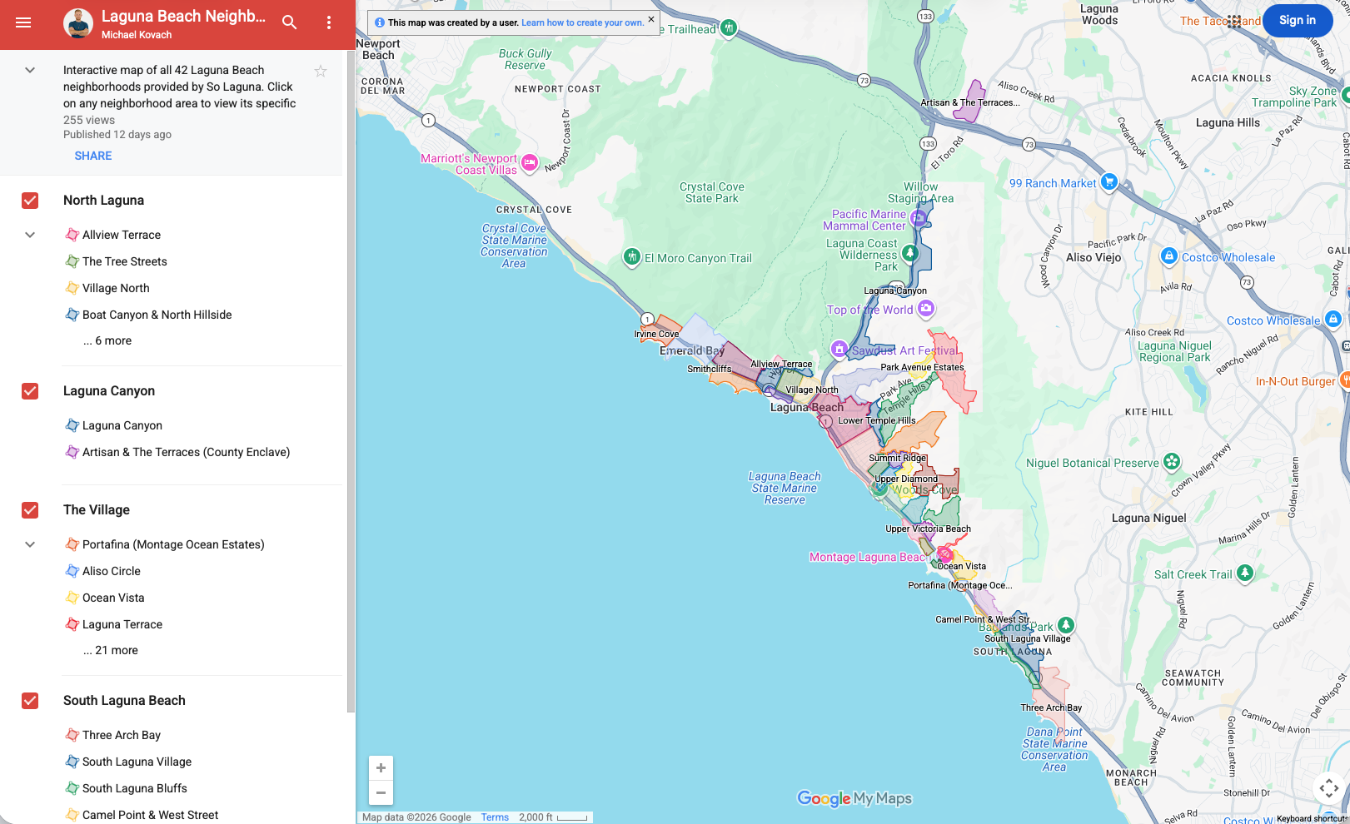Star this map with the star icon

pos(321,72)
